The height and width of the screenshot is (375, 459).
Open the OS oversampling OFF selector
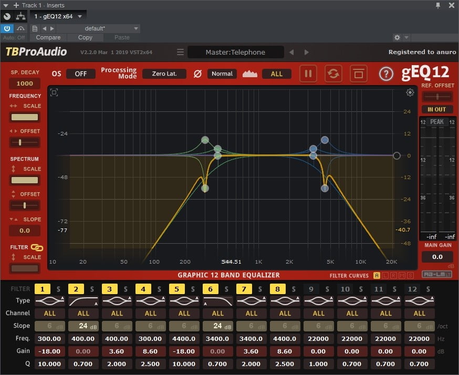coord(81,74)
